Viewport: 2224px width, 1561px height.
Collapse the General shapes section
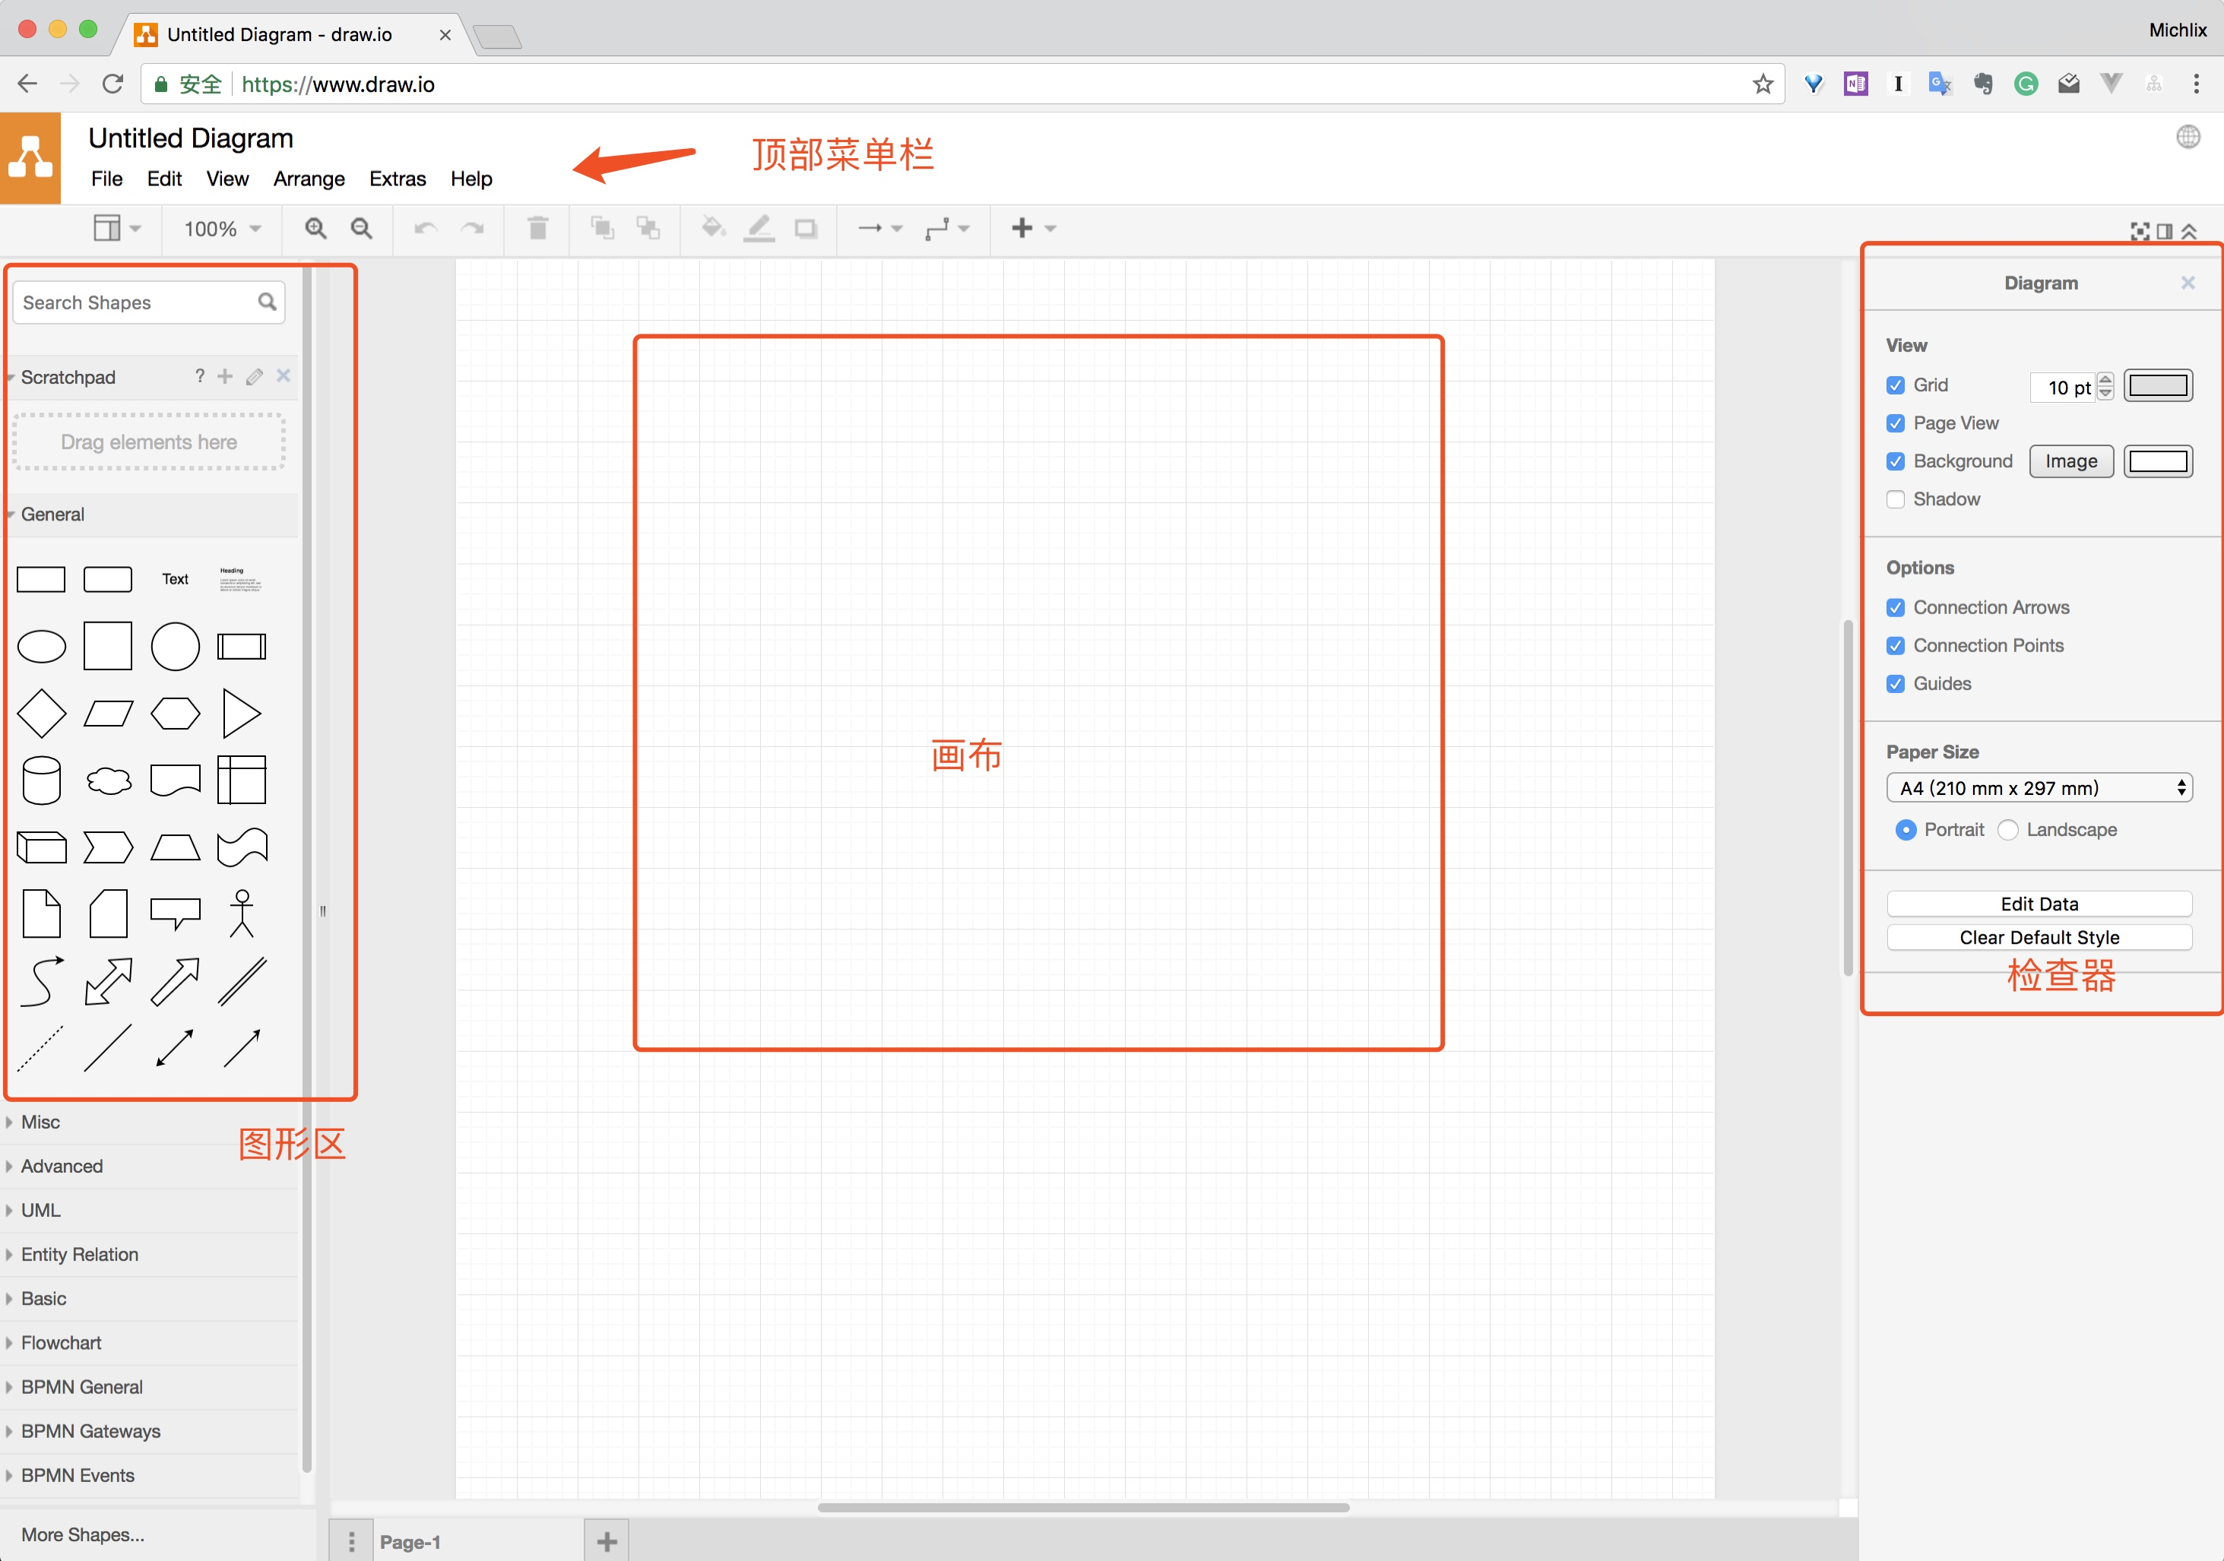tap(53, 515)
